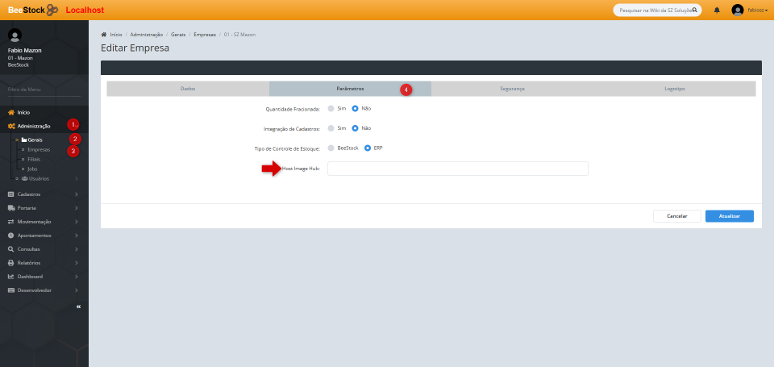This screenshot has width=774, height=367.
Task: Click the notification bell icon
Action: pyautogui.click(x=717, y=10)
